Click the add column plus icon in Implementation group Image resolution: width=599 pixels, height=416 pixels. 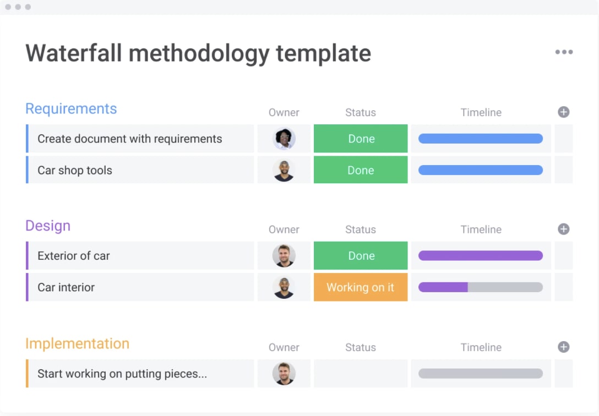[x=563, y=347]
